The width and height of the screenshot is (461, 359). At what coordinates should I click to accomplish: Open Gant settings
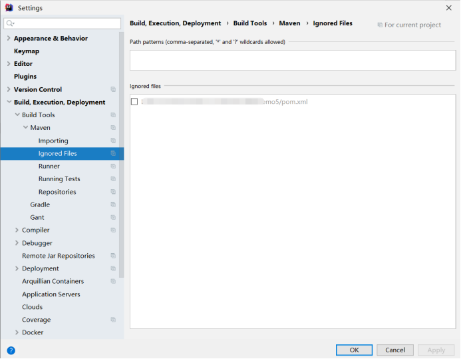coord(37,217)
